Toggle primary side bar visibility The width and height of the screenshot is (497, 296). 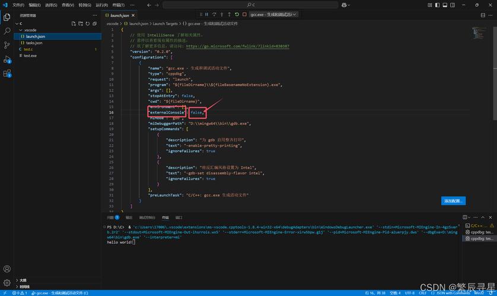[x=438, y=5]
